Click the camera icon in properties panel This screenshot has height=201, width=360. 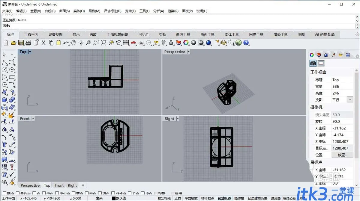(313, 63)
